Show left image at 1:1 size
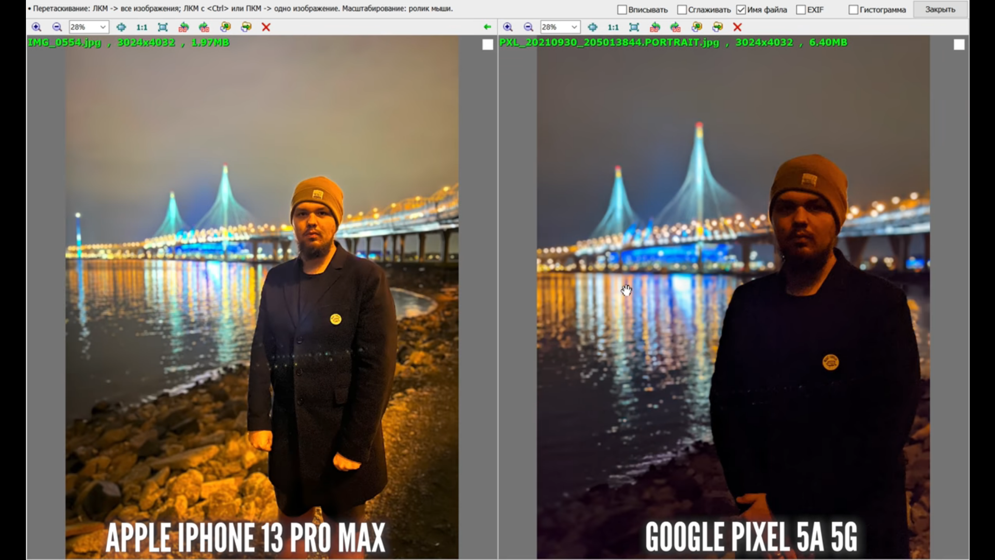995x560 pixels. point(141,27)
